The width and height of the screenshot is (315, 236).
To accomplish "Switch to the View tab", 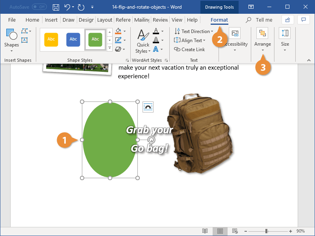I will (x=177, y=20).
